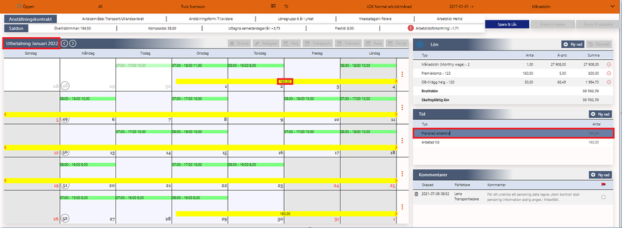Screen dimensions: 622x228
Task: Click the round icon beside Lön heading
Action: point(422,44)
